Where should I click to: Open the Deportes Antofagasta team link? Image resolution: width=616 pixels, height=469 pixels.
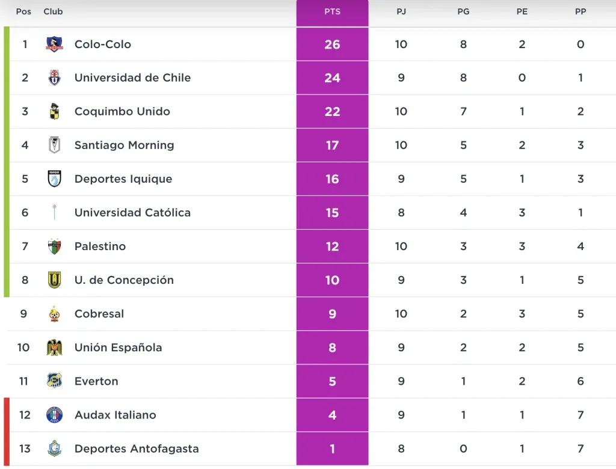[137, 449]
